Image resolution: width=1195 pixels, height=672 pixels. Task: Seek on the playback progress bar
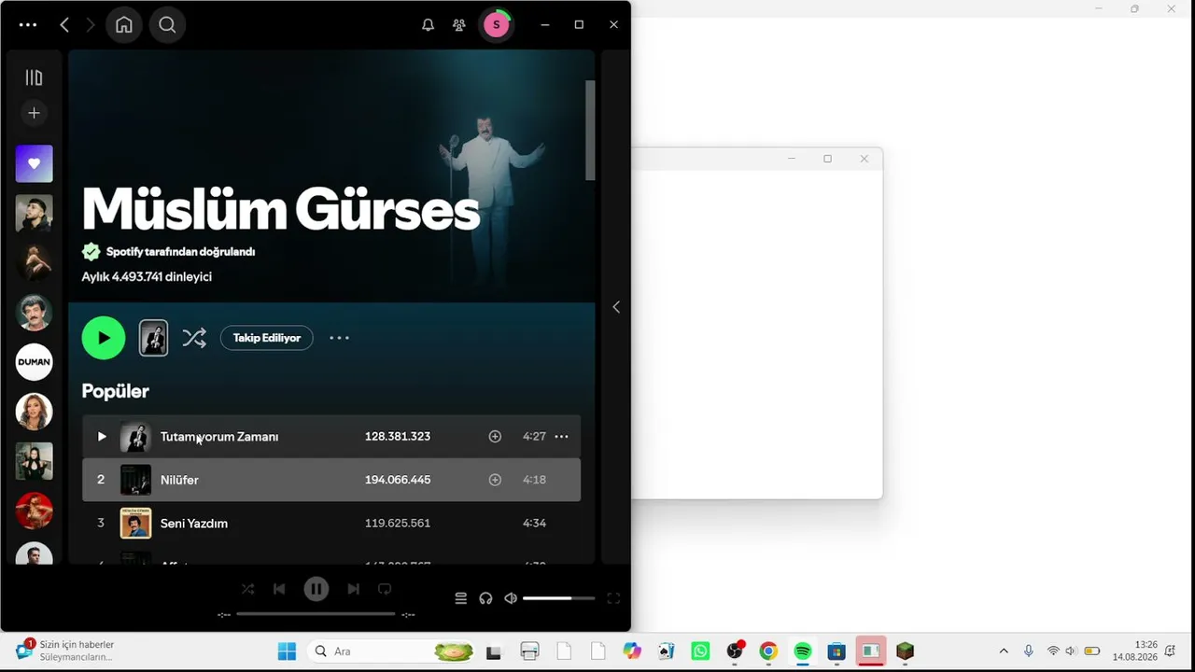coord(316,614)
